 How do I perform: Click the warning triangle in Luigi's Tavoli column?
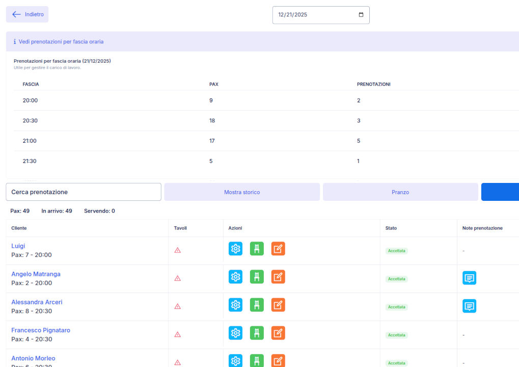[178, 249]
